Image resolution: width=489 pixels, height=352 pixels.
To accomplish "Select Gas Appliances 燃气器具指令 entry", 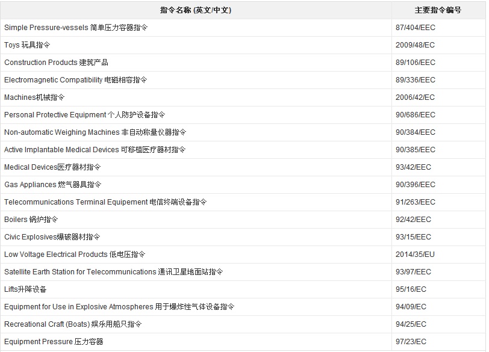I will click(x=53, y=185).
